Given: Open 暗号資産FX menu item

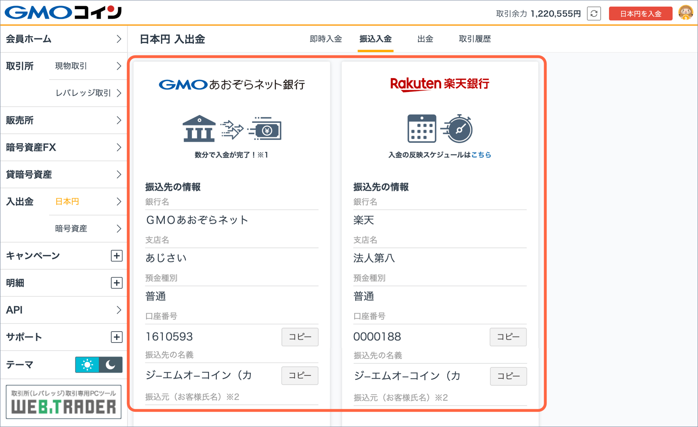Looking at the screenshot, I should coord(64,147).
